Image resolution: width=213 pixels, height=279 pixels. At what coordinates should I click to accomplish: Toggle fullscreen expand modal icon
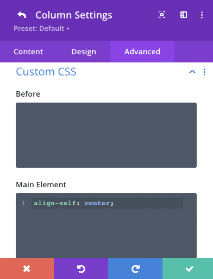162,15
